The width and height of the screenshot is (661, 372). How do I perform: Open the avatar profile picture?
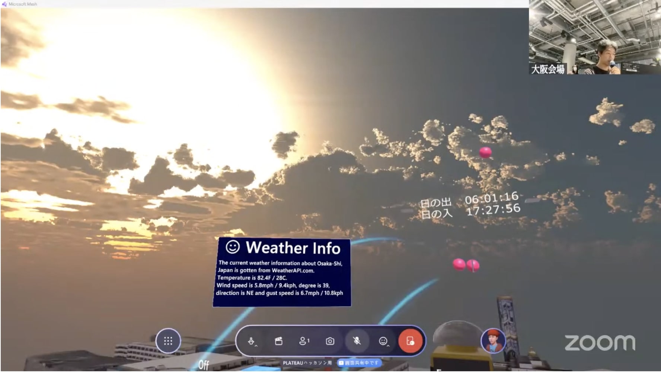click(494, 341)
